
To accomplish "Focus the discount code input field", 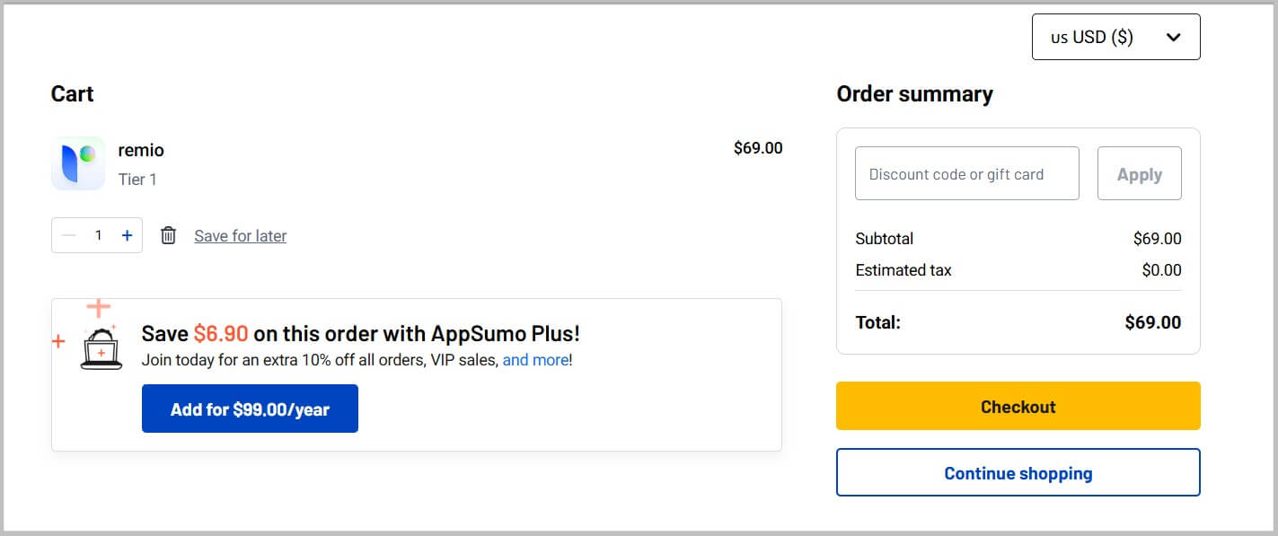I will [966, 173].
